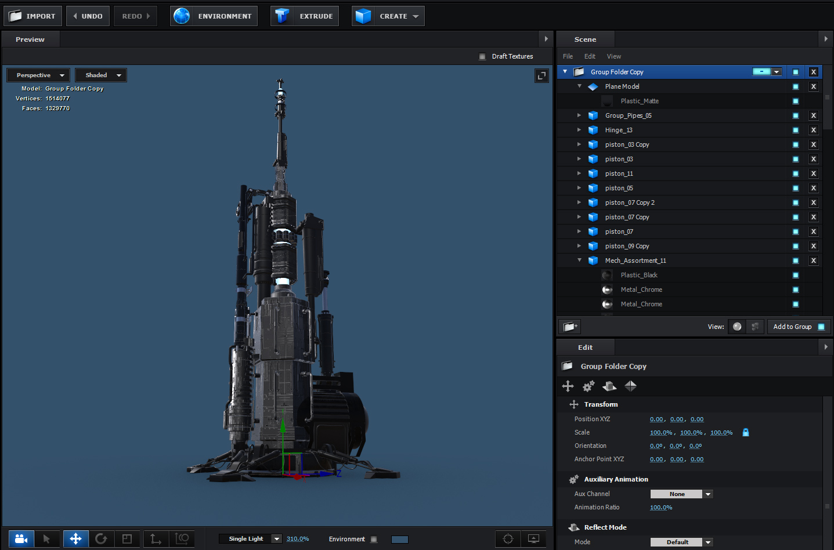This screenshot has height=550, width=834.
Task: Switch scene view to material sphere
Action: [737, 327]
